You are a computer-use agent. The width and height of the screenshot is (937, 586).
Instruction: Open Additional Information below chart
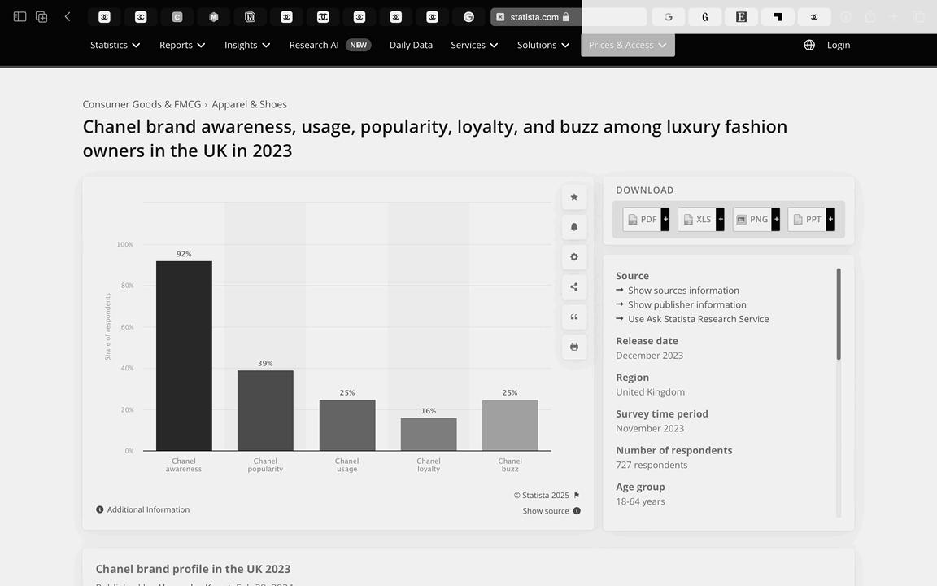point(143,509)
